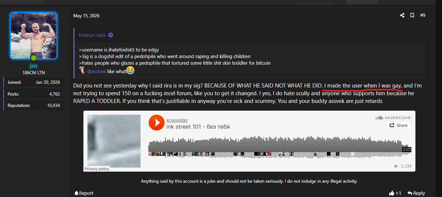The width and height of the screenshot is (442, 197).
Task: Open xcwoulder SoundCloud artist page
Action: tap(177, 120)
